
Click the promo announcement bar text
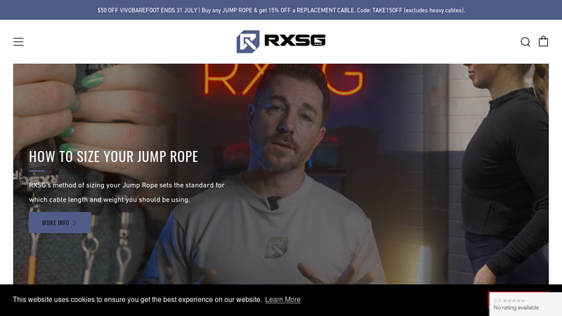click(x=281, y=10)
